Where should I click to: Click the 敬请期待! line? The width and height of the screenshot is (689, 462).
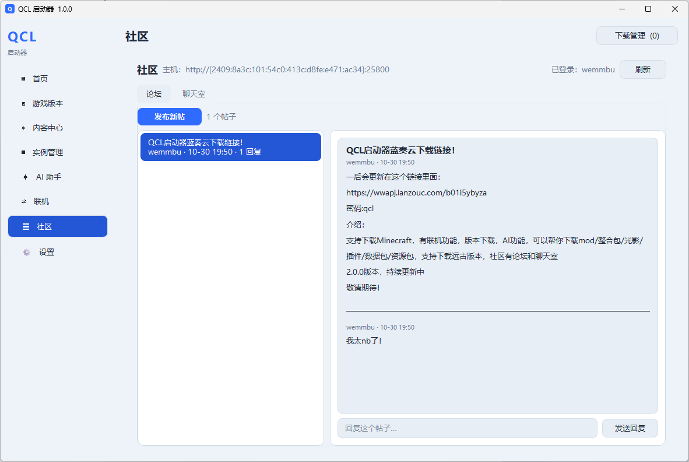(363, 288)
